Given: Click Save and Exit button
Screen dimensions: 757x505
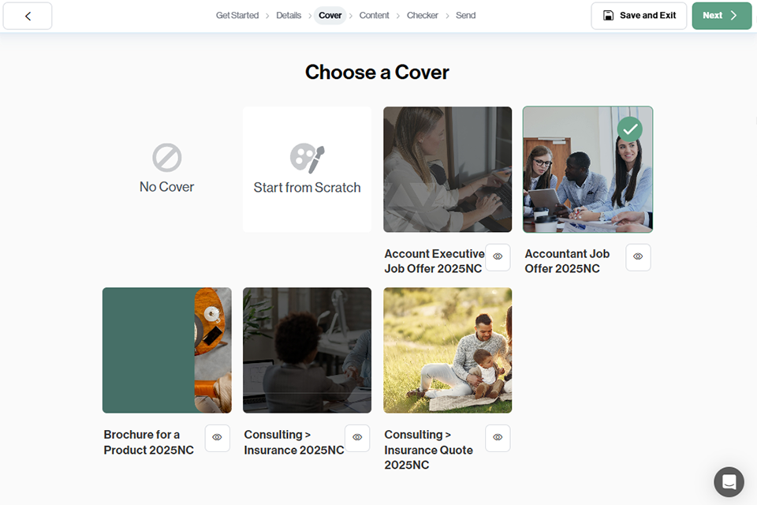Looking at the screenshot, I should [639, 16].
